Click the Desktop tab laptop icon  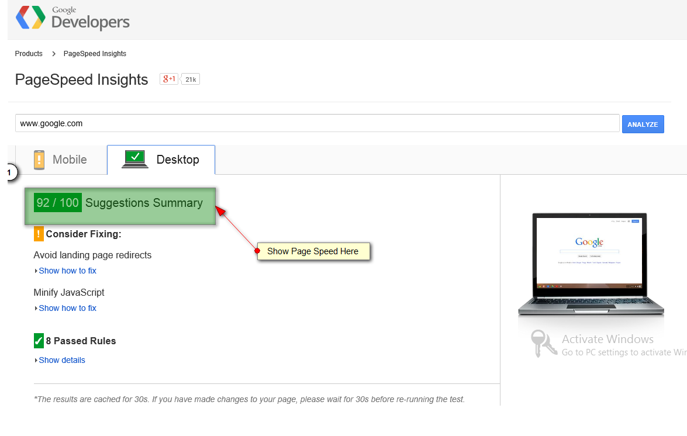135,160
